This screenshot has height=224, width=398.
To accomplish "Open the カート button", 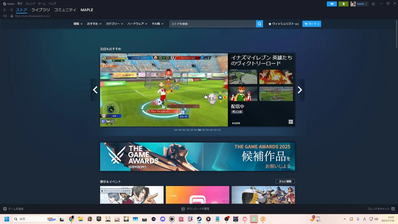I will tap(312, 24).
